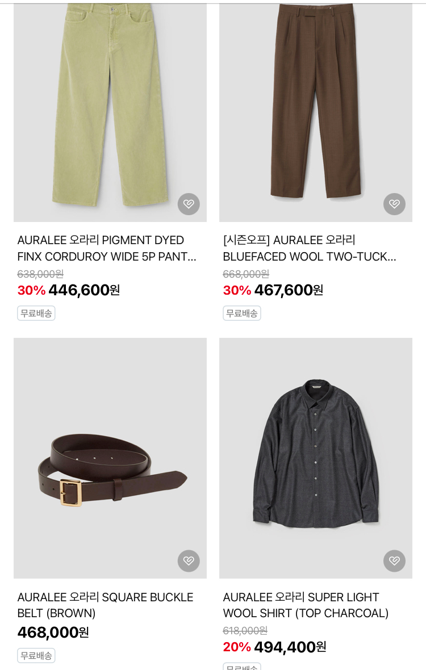
Task: Open PIGMENT DYED FINX CORDUROY product title
Action: tap(107, 248)
